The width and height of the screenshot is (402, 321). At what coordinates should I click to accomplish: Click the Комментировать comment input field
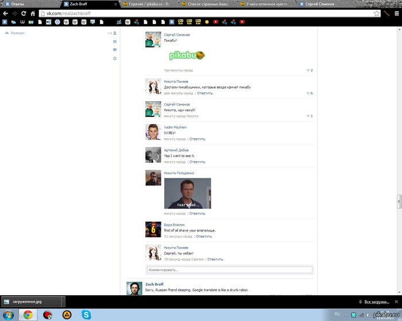(x=229, y=269)
